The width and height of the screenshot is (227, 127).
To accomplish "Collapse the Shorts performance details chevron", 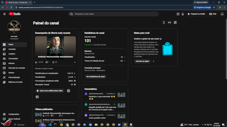I will (75, 62).
